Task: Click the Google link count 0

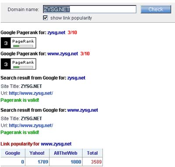Action: [23, 162]
